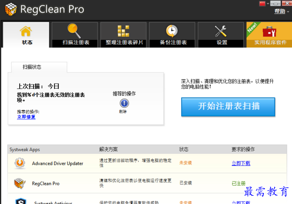The height and width of the screenshot is (204, 292).
Task: Click the blue exclamation 删除 icon
Action: (124, 103)
